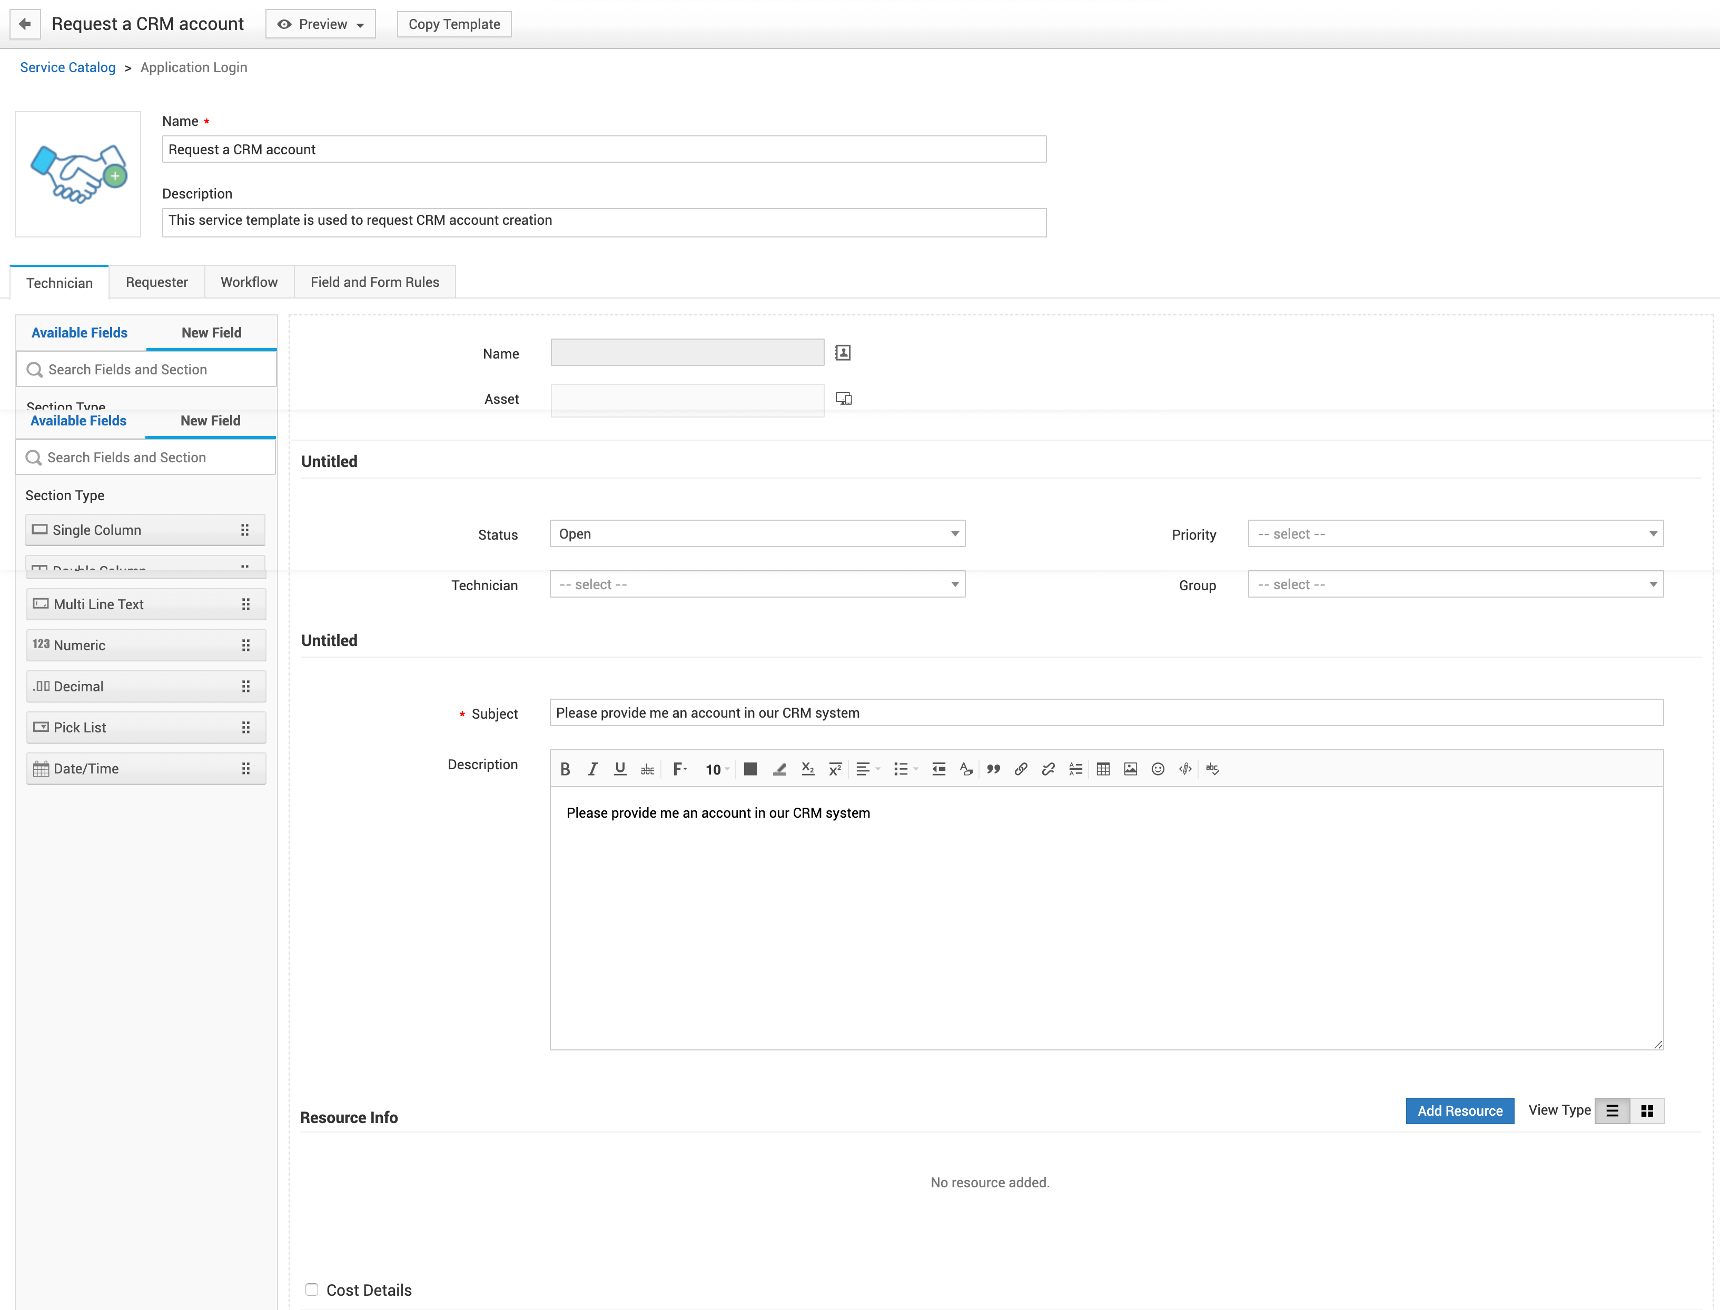Open the Preview dropdown menu
1720x1310 pixels.
pos(321,24)
